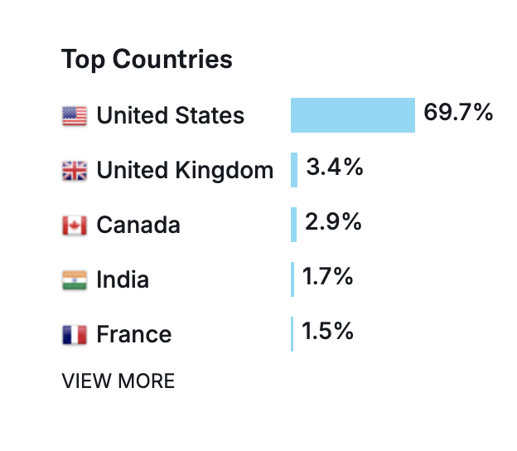Open the India country entry

[x=123, y=280]
